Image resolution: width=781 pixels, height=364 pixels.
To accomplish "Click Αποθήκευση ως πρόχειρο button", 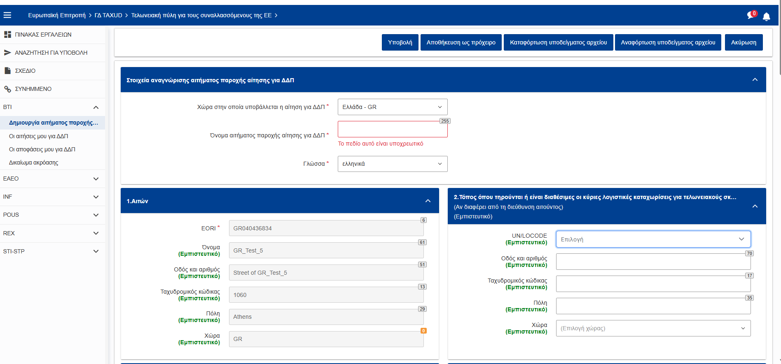I will [461, 42].
